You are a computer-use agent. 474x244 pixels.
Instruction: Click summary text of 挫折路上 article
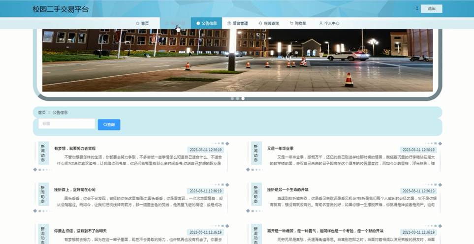coord(139,201)
